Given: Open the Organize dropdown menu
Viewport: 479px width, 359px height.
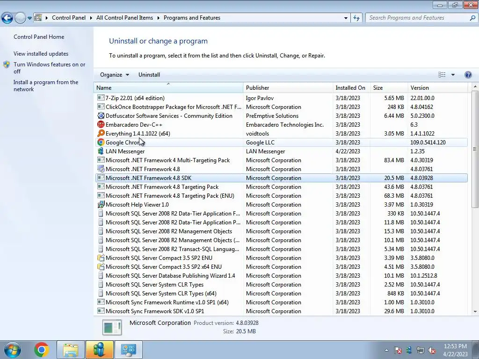Looking at the screenshot, I should [115, 75].
